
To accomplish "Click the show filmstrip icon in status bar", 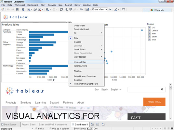I will tap(168, 128).
